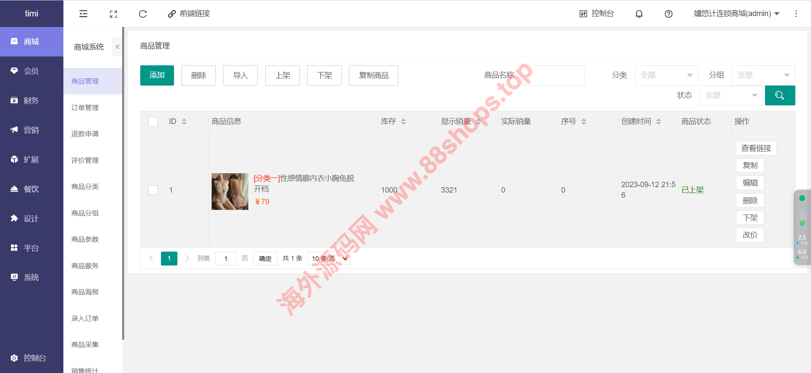The image size is (811, 373).
Task: Expand the 分类 category dropdown
Action: tap(666, 75)
